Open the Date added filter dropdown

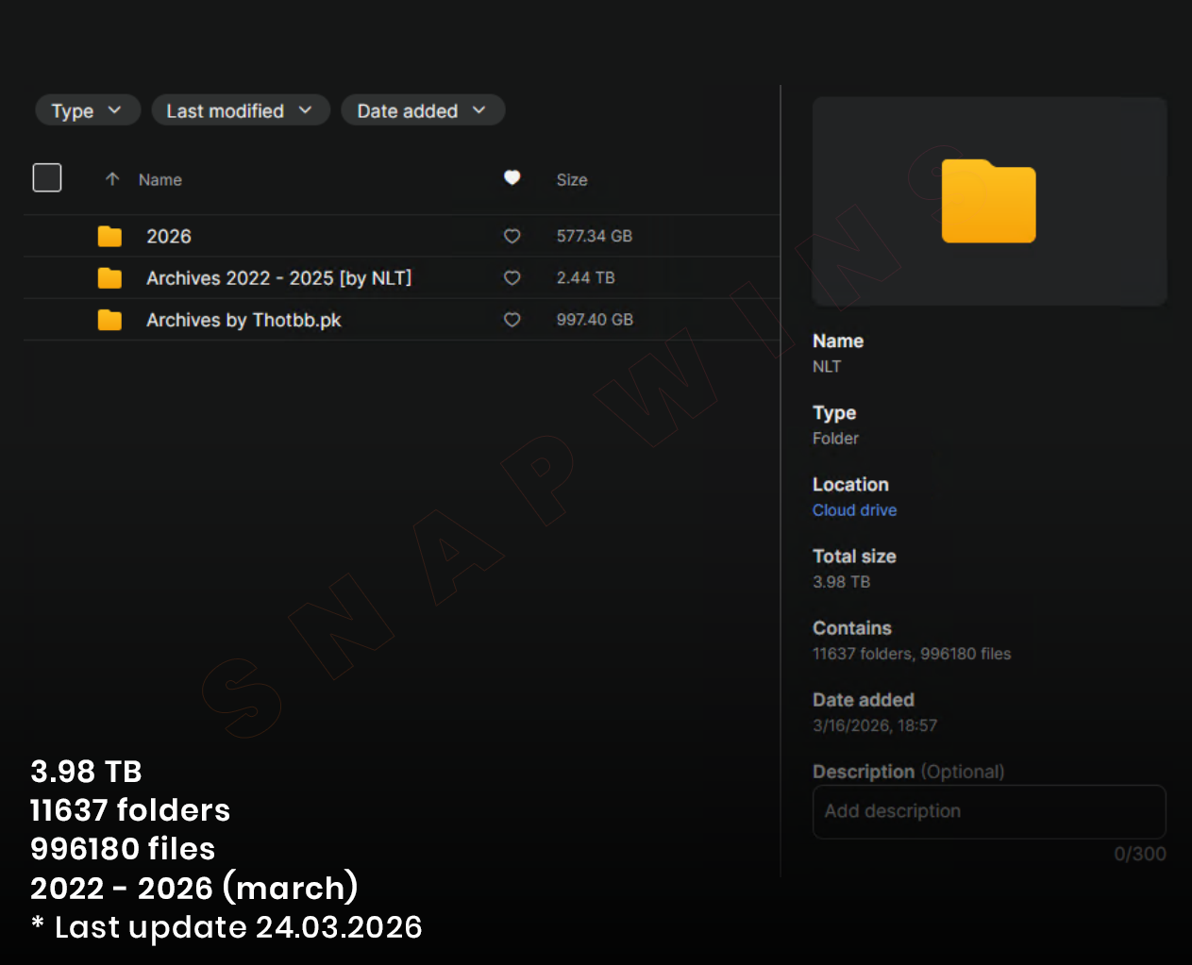[422, 110]
